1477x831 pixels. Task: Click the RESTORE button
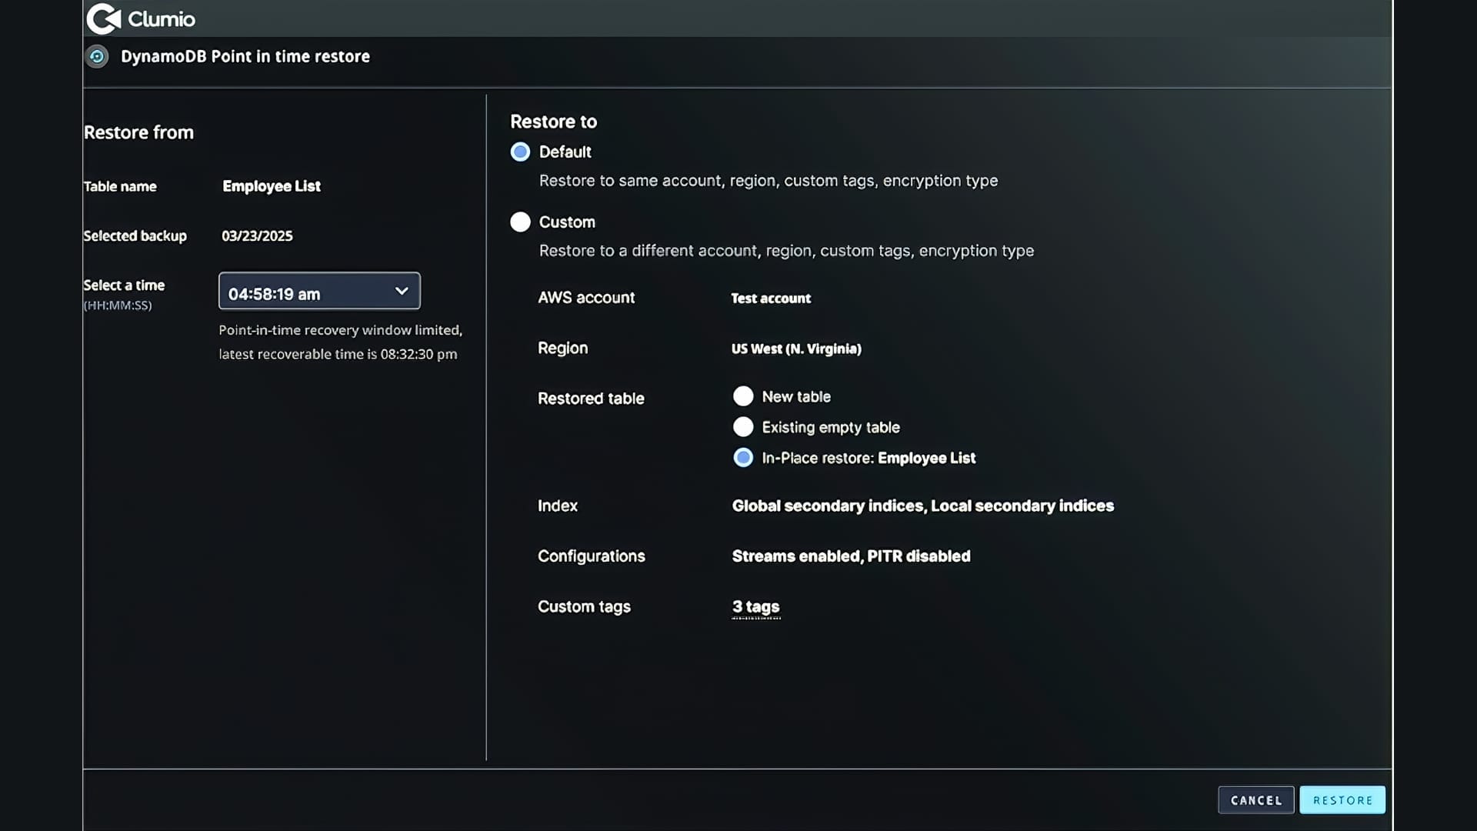(1342, 800)
